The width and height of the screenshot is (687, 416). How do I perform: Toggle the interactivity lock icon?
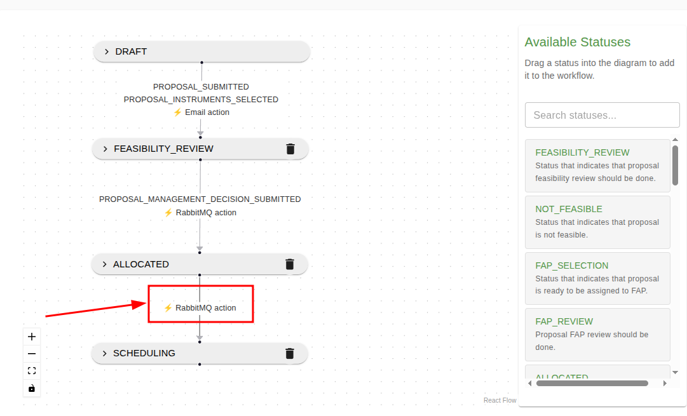31,387
